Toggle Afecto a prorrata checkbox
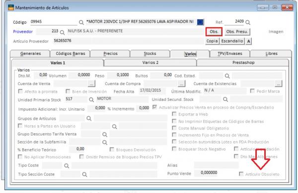This screenshot has height=193, width=298. [x=20, y=92]
